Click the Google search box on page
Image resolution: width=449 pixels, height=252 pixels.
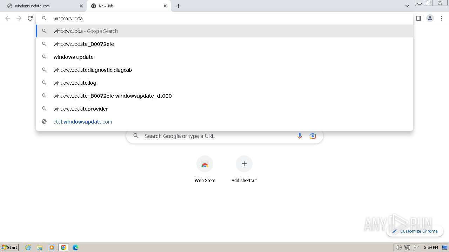tap(224, 136)
